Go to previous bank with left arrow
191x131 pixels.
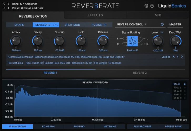[4, 4]
